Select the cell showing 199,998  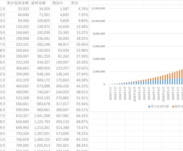click(18, 39)
